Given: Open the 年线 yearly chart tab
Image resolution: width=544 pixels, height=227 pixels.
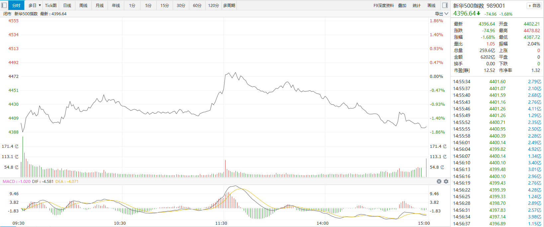Looking at the screenshot, I should [x=116, y=5].
